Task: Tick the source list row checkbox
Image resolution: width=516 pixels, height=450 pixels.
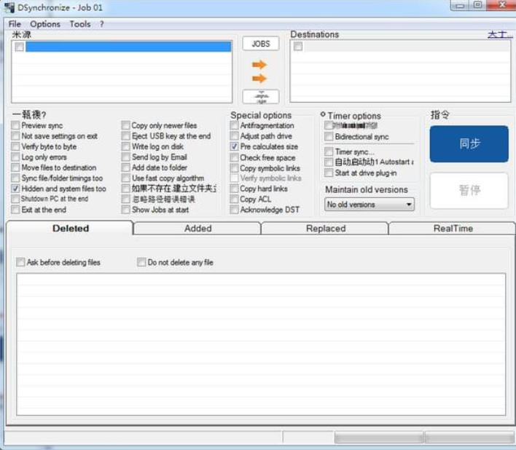Action: click(x=19, y=47)
